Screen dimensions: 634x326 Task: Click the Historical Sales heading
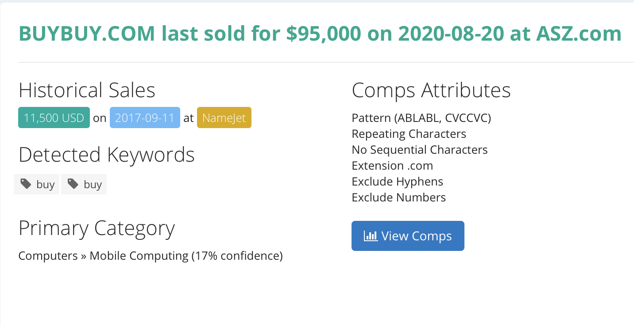[87, 90]
